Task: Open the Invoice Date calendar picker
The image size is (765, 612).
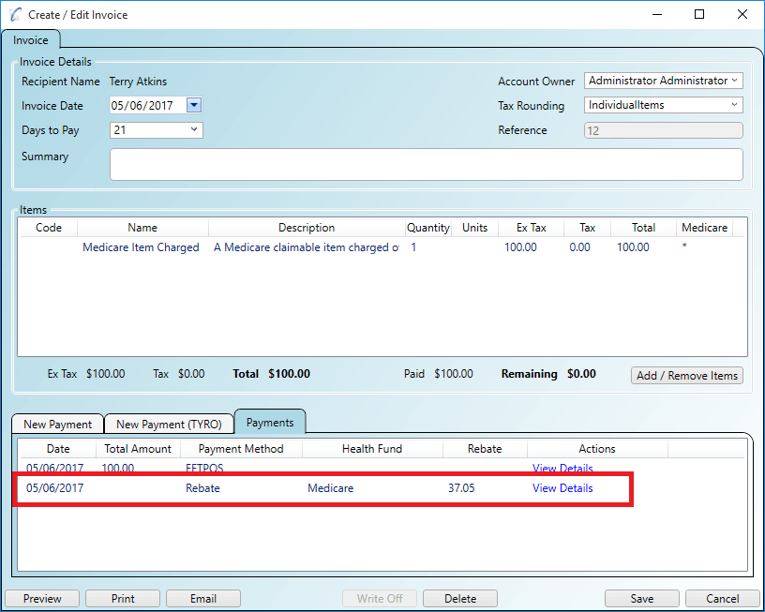Action: tap(193, 105)
